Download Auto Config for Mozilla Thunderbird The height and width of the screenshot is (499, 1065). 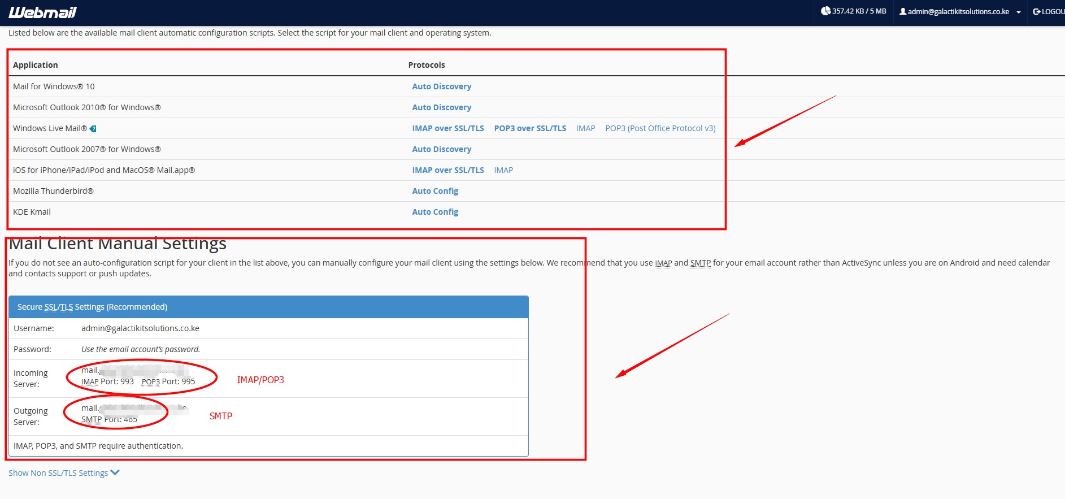click(x=434, y=191)
